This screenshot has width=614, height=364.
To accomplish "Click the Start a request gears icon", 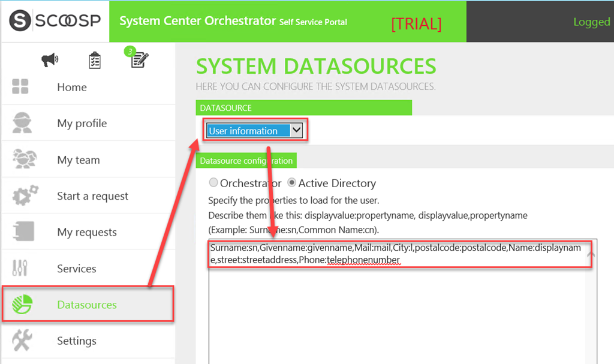I will coord(24,196).
